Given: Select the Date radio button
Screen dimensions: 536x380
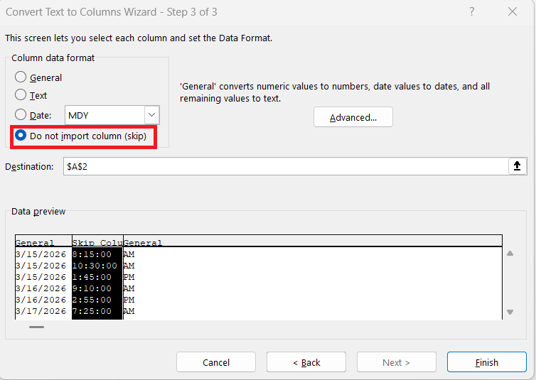Looking at the screenshot, I should coord(21,114).
